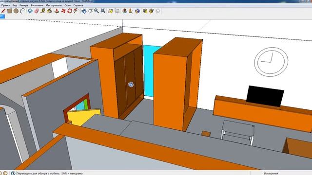This screenshot has width=312, height=175.
Task: Open the Правка menu
Action: tap(5, 5)
